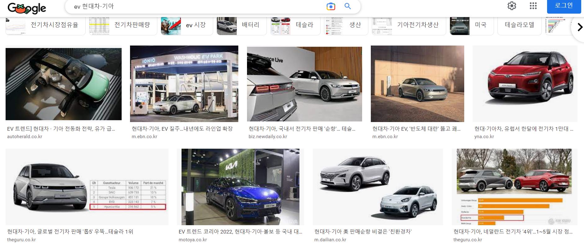The width and height of the screenshot is (584, 245).
Task: Click motoya.co.kr source text
Action: click(193, 240)
